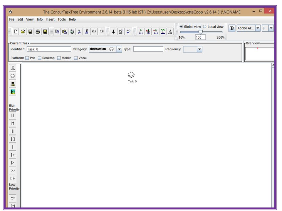The image size is (282, 211).
Task: Insert the [] choice operator
Action: (13, 115)
